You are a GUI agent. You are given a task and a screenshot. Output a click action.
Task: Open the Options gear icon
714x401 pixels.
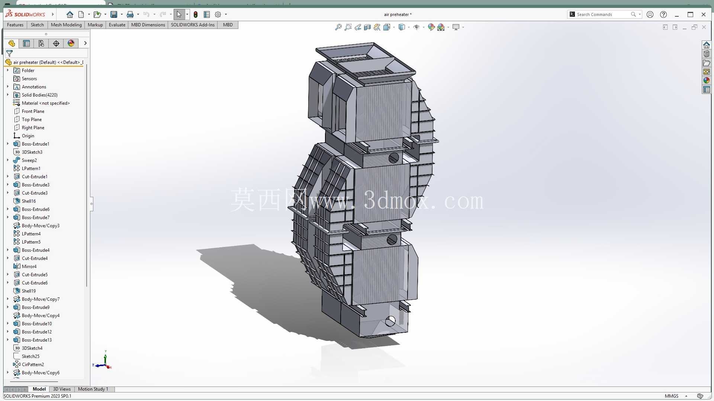tap(218, 14)
